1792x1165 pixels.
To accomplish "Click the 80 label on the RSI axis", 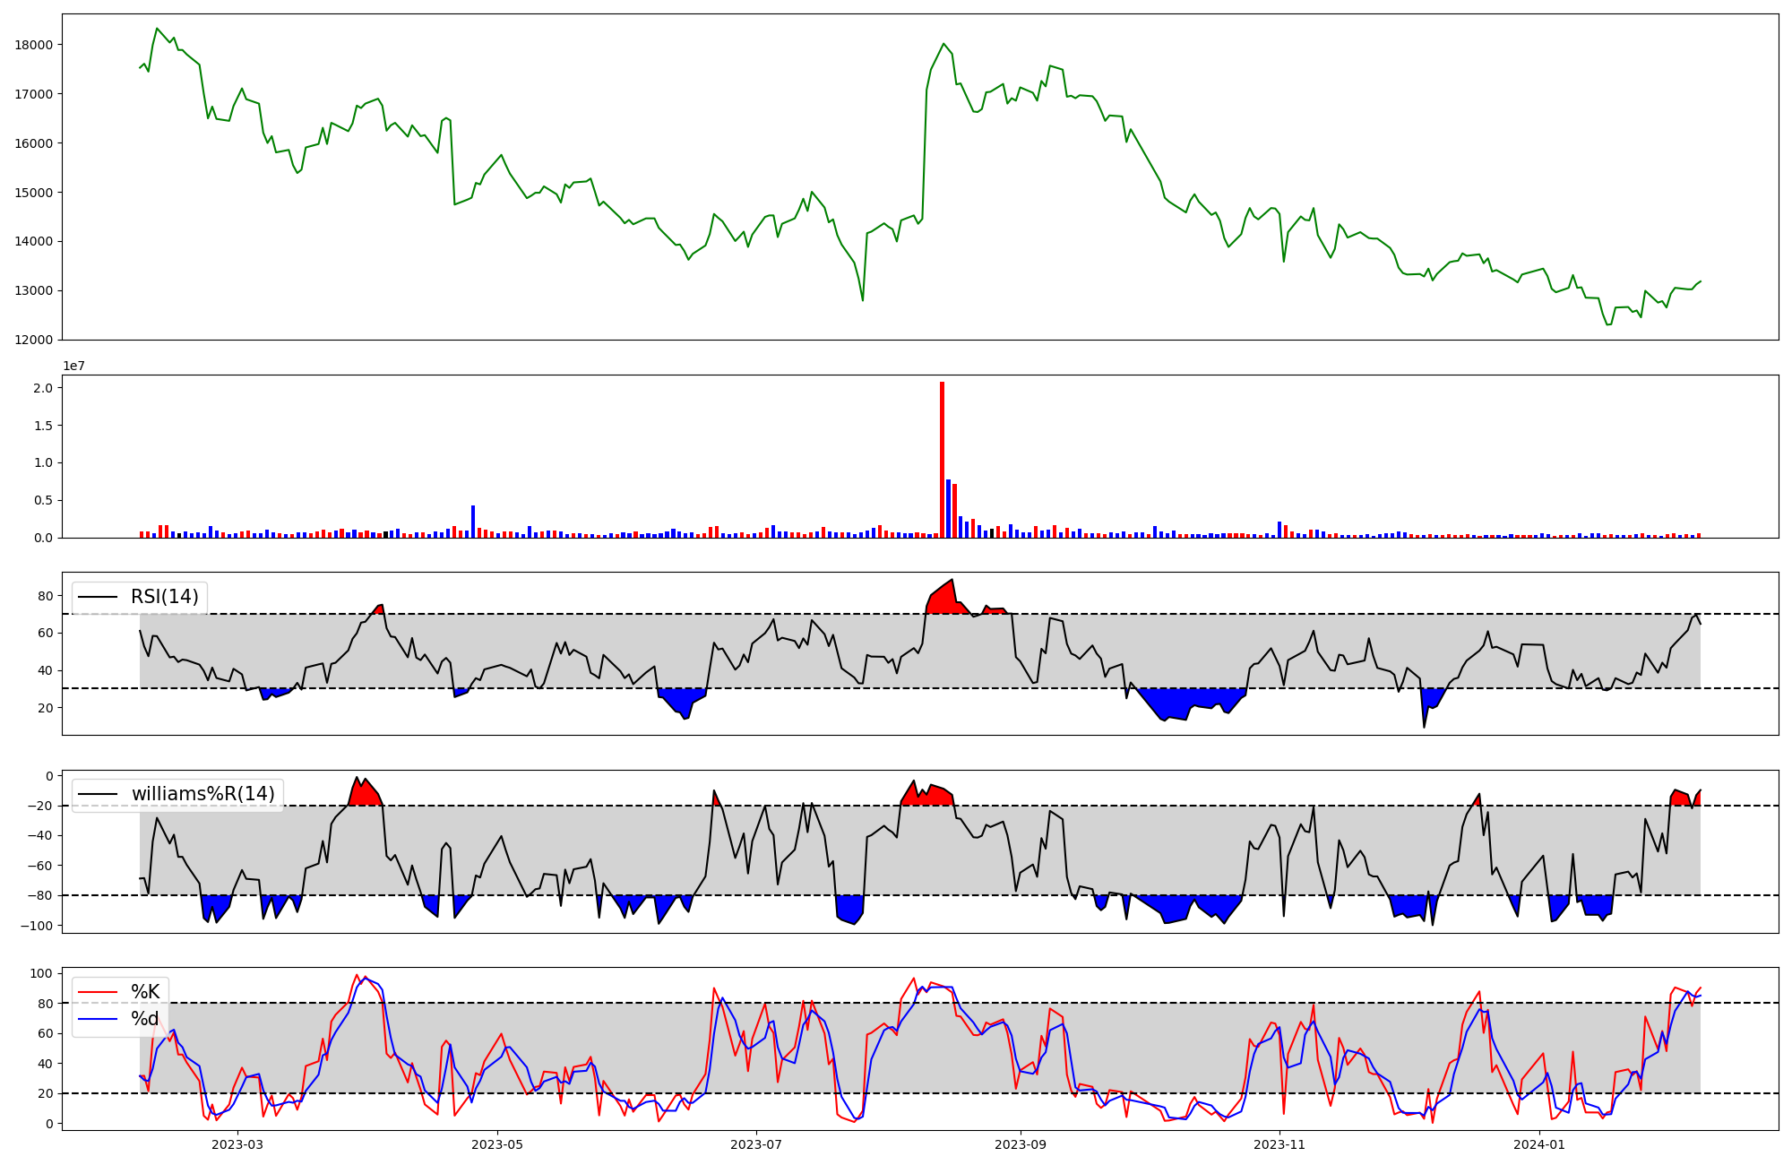I will click(46, 596).
